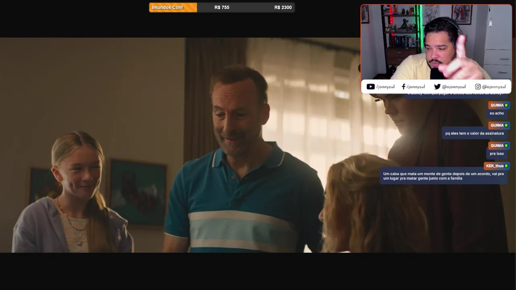516x290 pixels.
Task: Open the Twitter handle @ojonnyzul
Action: [x=454, y=87]
